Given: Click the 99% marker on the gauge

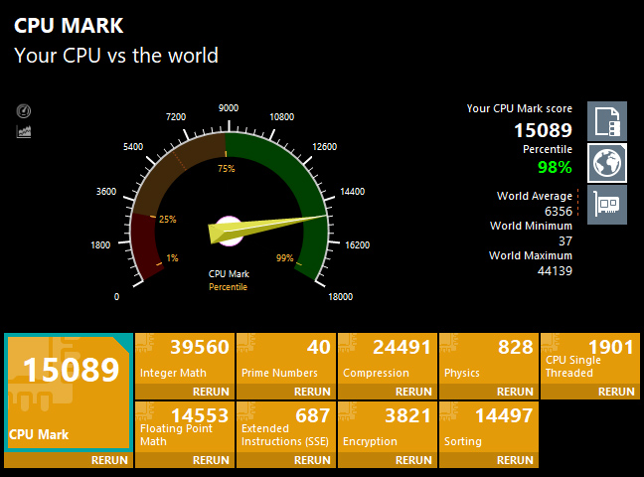Looking at the screenshot, I should coord(284,258).
